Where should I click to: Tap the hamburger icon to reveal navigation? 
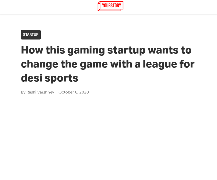8,7
